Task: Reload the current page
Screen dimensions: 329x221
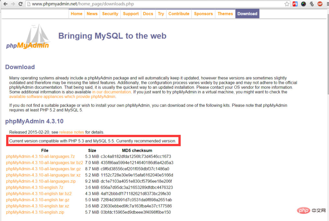Action: point(21,4)
